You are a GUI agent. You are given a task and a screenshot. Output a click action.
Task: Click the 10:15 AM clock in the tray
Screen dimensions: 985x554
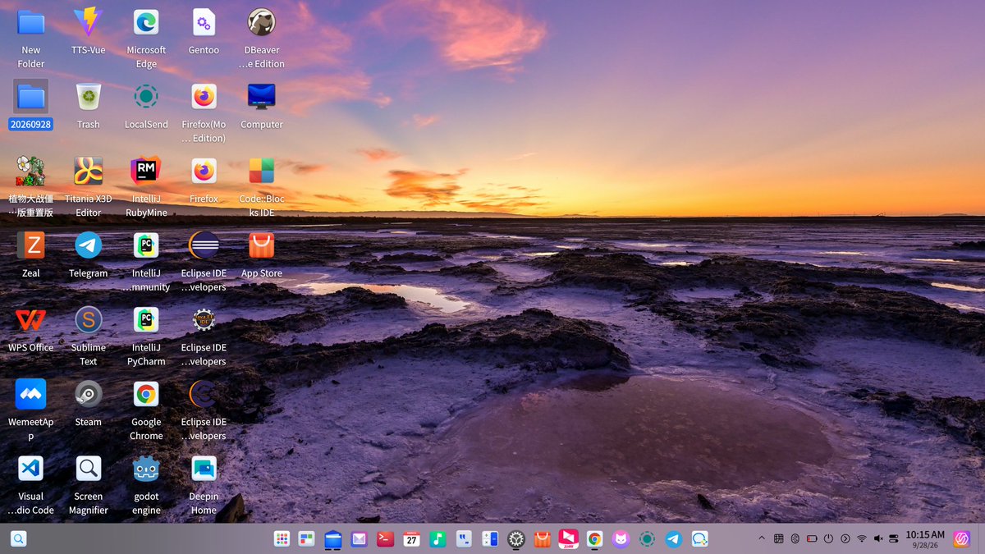tap(925, 535)
